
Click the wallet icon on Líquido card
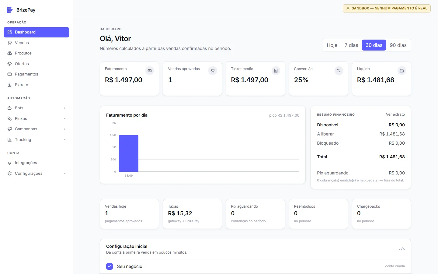point(402,71)
